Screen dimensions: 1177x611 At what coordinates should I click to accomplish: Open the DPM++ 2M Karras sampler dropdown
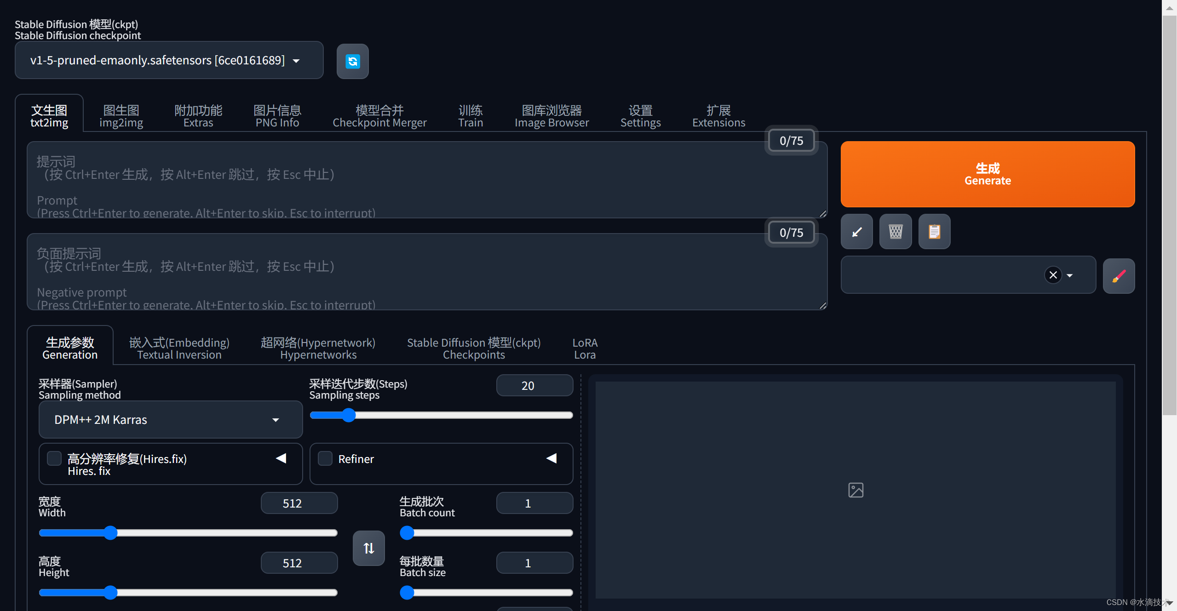pyautogui.click(x=170, y=419)
